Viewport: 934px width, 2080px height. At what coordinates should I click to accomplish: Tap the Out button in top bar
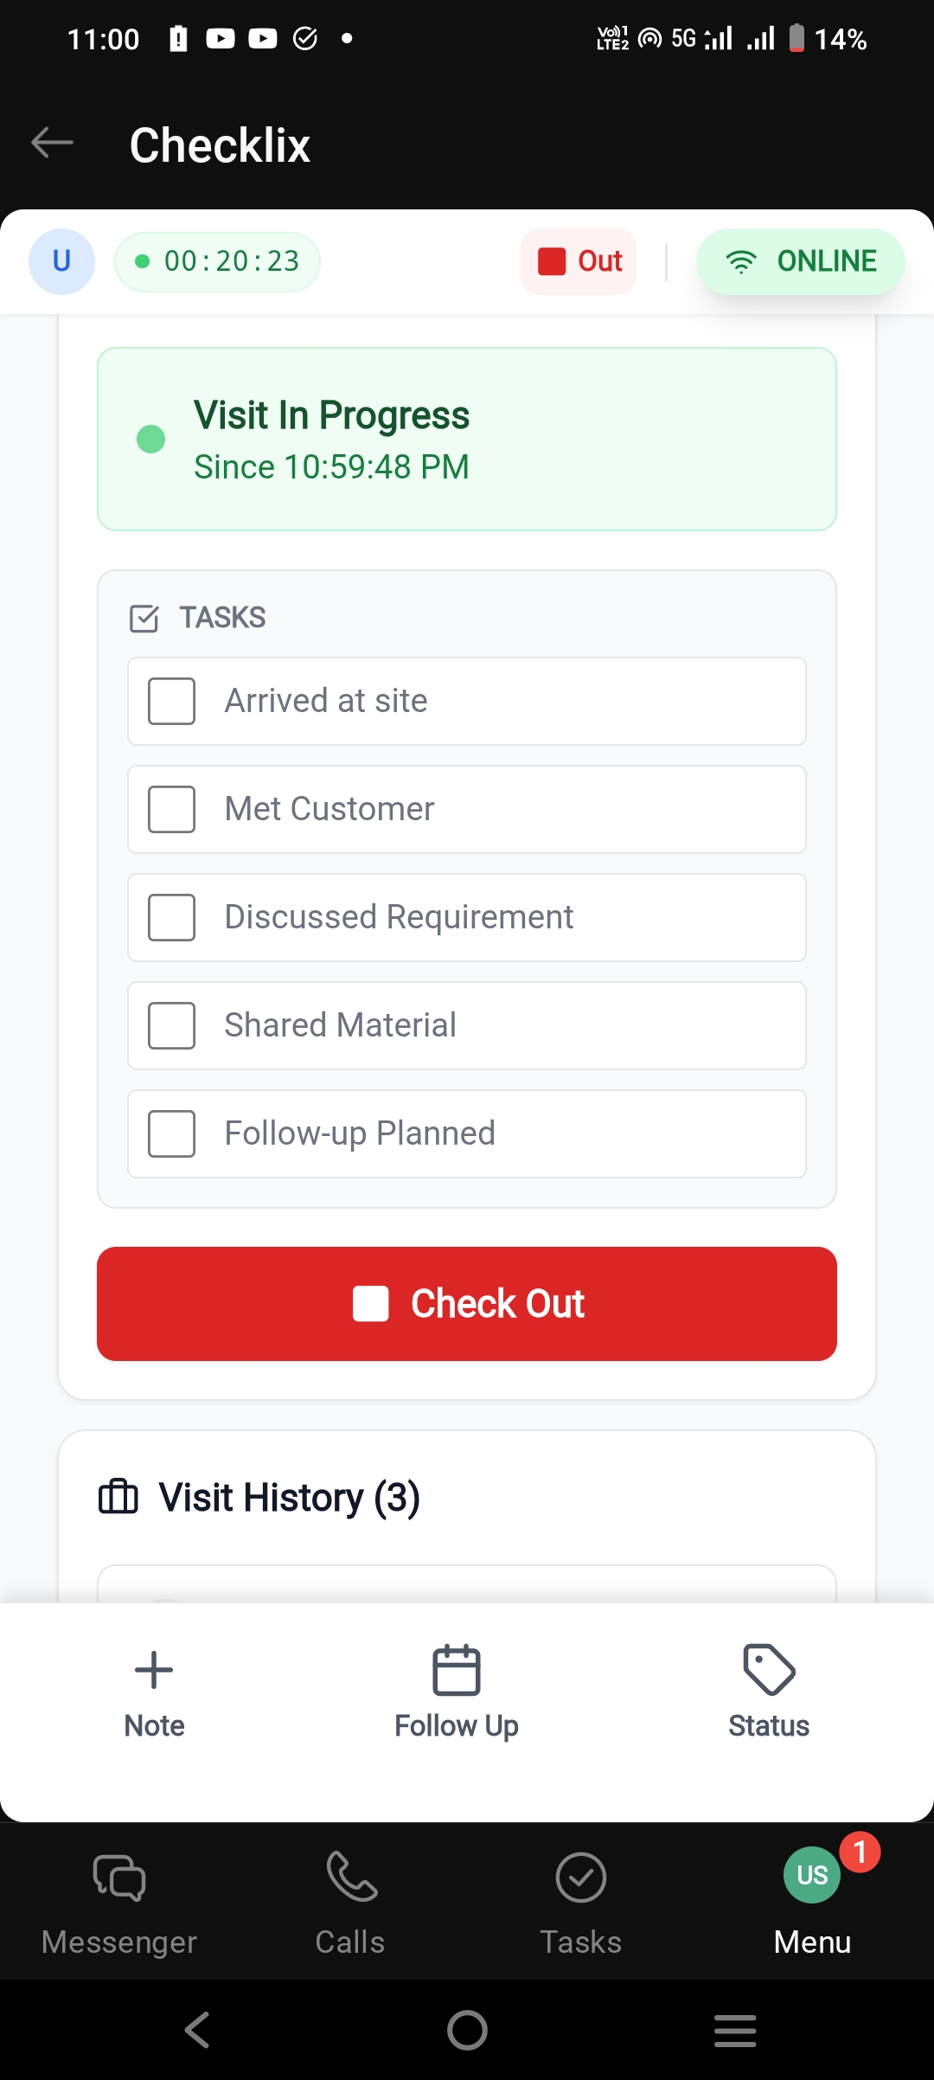tap(579, 261)
